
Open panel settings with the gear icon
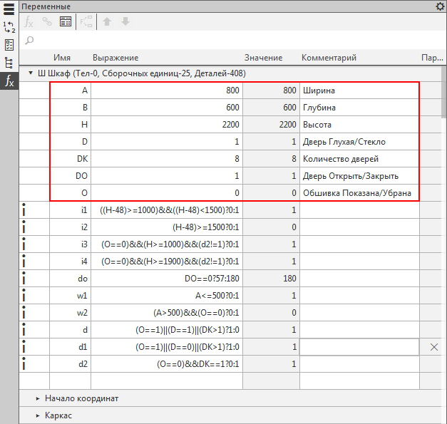440,6
